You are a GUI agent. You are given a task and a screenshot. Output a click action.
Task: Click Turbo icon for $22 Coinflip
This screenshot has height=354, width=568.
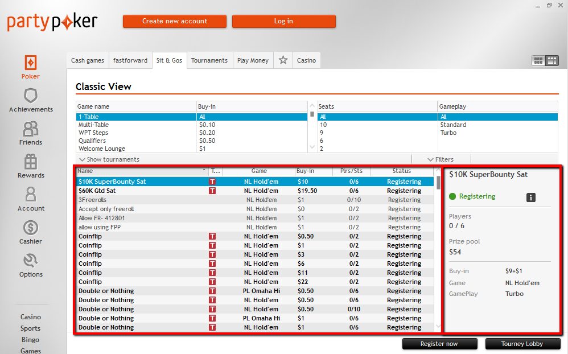tap(212, 282)
